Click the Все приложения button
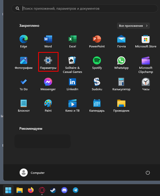Viewport: 160px width, 196px height. 133,26
